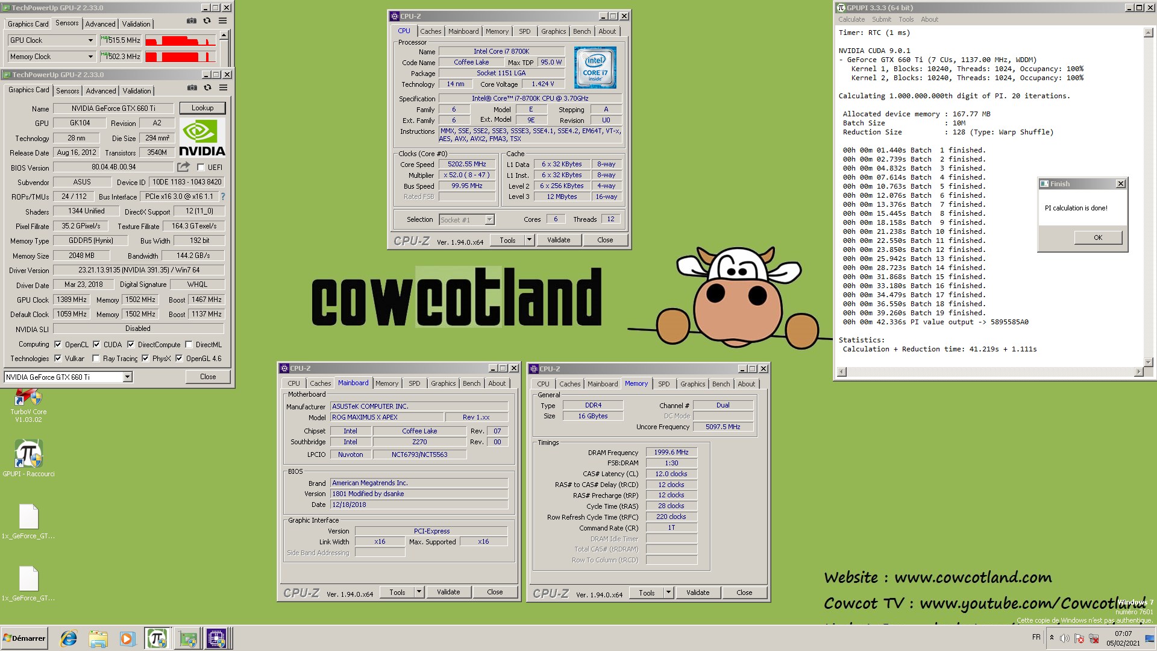The height and width of the screenshot is (651, 1157).
Task: Switch to GPUPI in the taskbar
Action: [157, 638]
